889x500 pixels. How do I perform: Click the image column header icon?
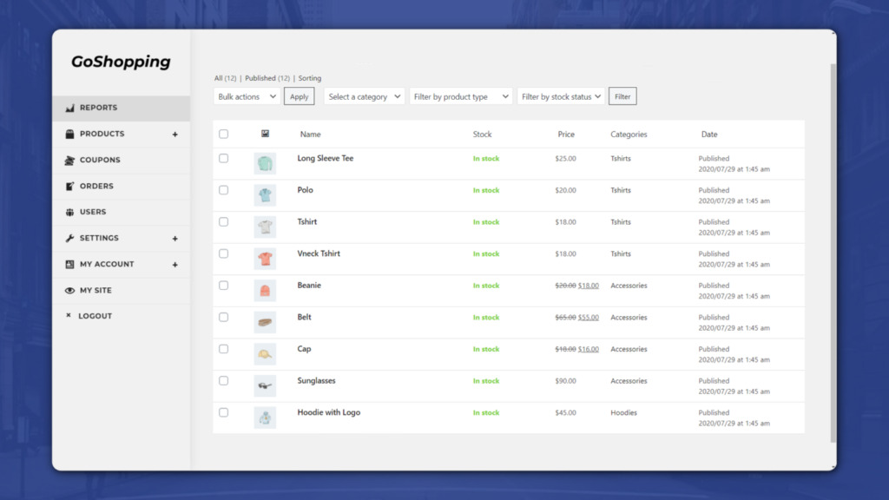click(265, 134)
